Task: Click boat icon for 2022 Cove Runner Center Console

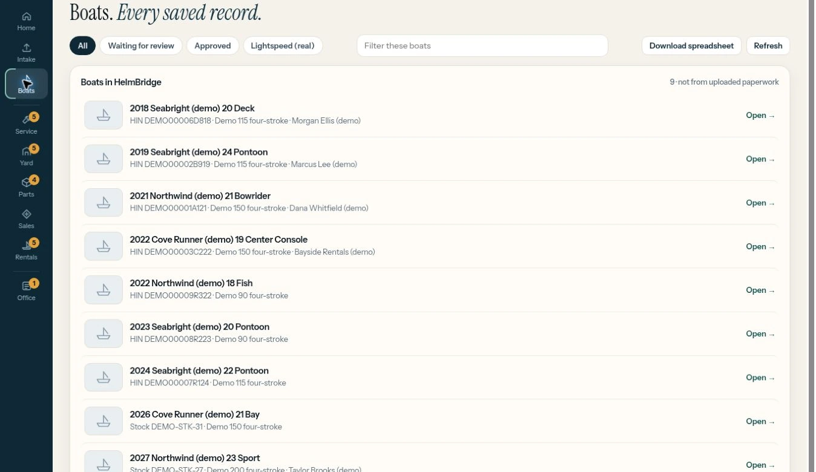Action: coord(104,246)
